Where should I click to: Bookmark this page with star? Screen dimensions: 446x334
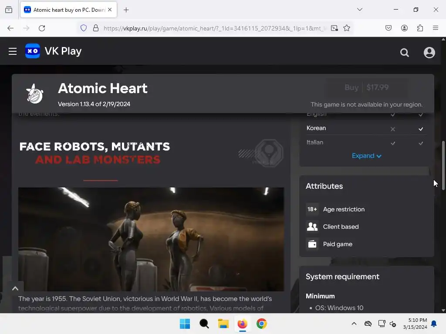(346, 28)
